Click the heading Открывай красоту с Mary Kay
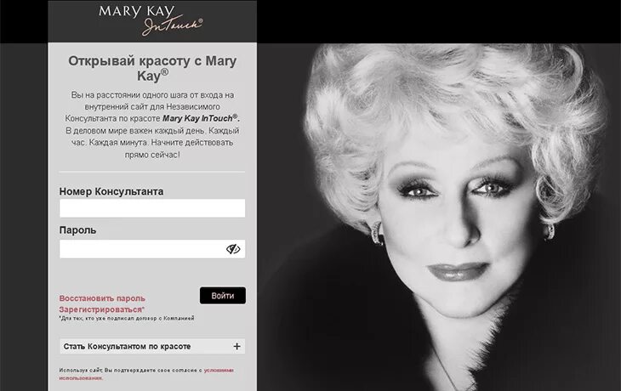 point(152,68)
